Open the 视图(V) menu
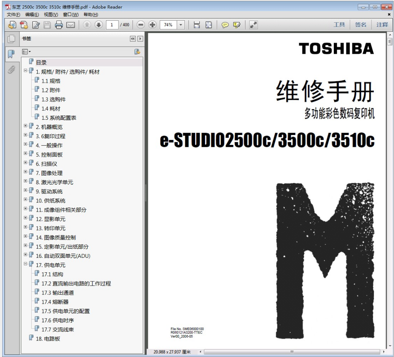Image resolution: width=394 pixels, height=357 pixels. click(x=51, y=14)
